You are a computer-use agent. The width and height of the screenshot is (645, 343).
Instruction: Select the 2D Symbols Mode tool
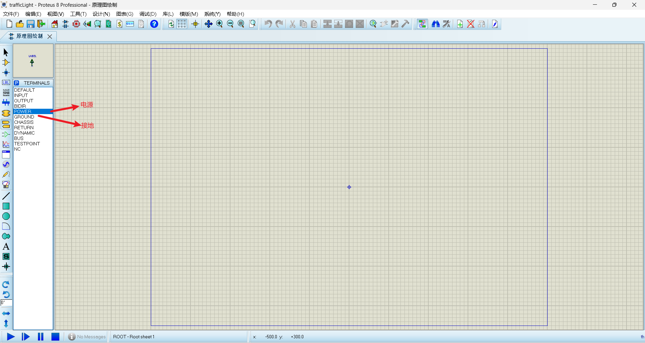(6, 256)
